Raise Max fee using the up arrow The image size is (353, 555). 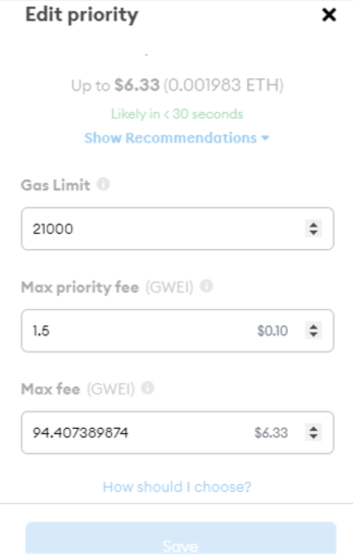(x=313, y=429)
